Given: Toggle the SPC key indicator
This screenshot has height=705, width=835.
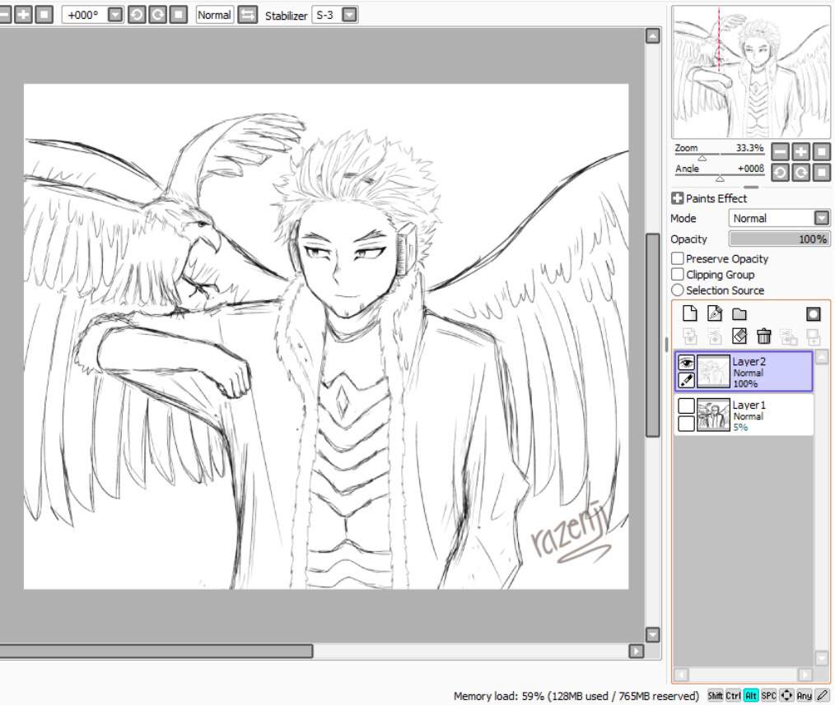Looking at the screenshot, I should click(x=768, y=695).
